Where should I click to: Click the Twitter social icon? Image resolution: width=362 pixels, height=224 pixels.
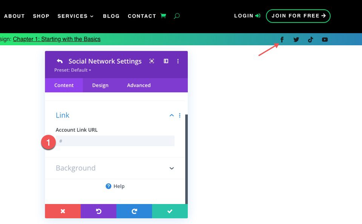pos(296,39)
